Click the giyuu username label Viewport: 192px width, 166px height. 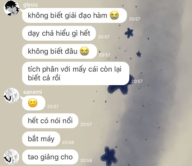[30, 5]
